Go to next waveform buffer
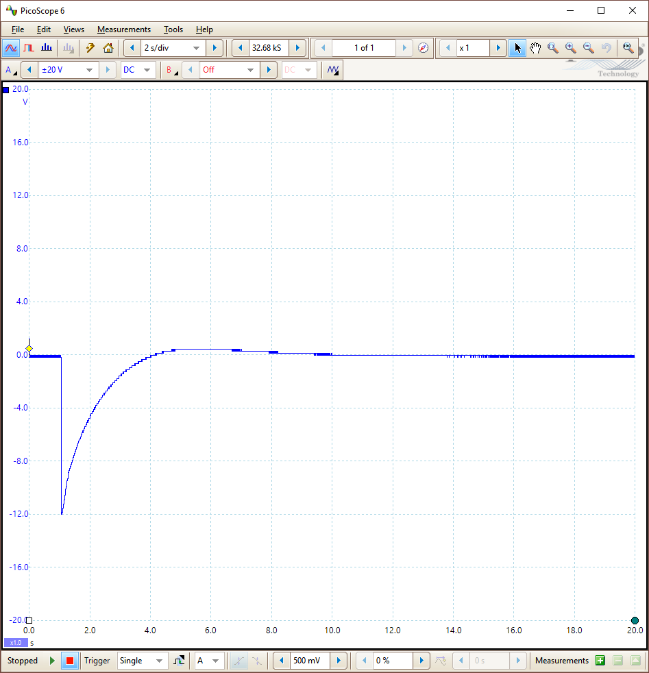Image resolution: width=649 pixels, height=673 pixels. 404,48
